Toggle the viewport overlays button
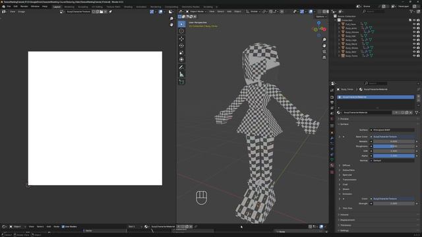Screen dimensions: 422x237 pos(311,12)
